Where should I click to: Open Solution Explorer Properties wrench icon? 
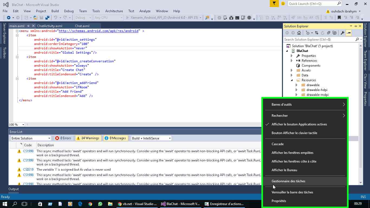pyautogui.click(x=342, y=33)
